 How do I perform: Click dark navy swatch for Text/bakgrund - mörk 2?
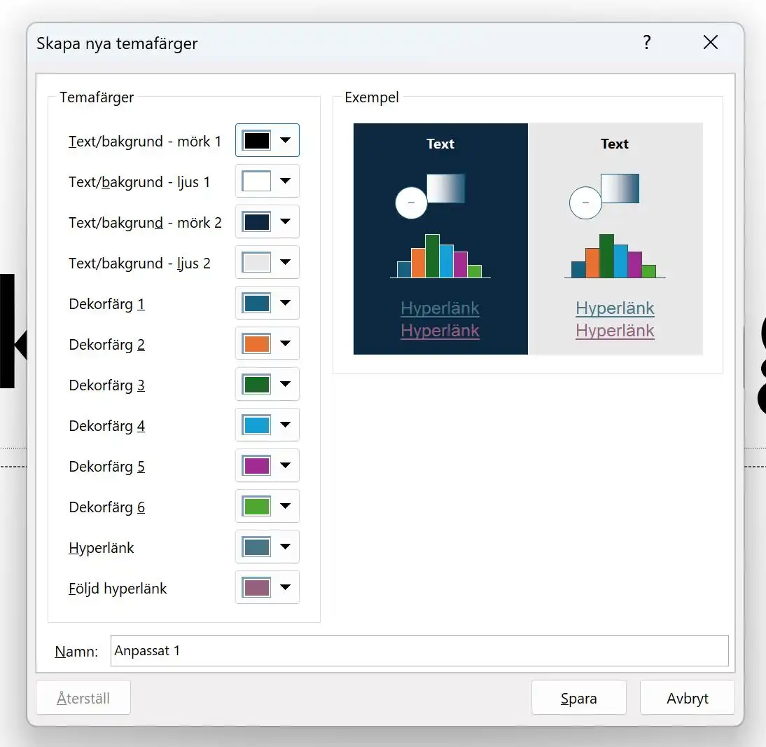256,221
